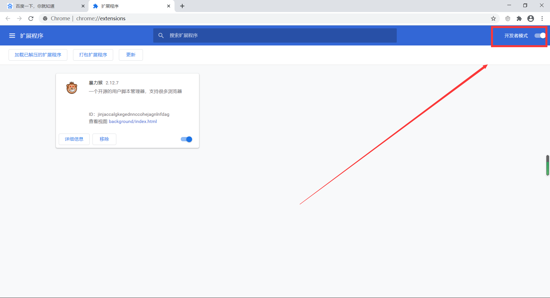
Task: Click the 更新 button
Action: tap(131, 55)
